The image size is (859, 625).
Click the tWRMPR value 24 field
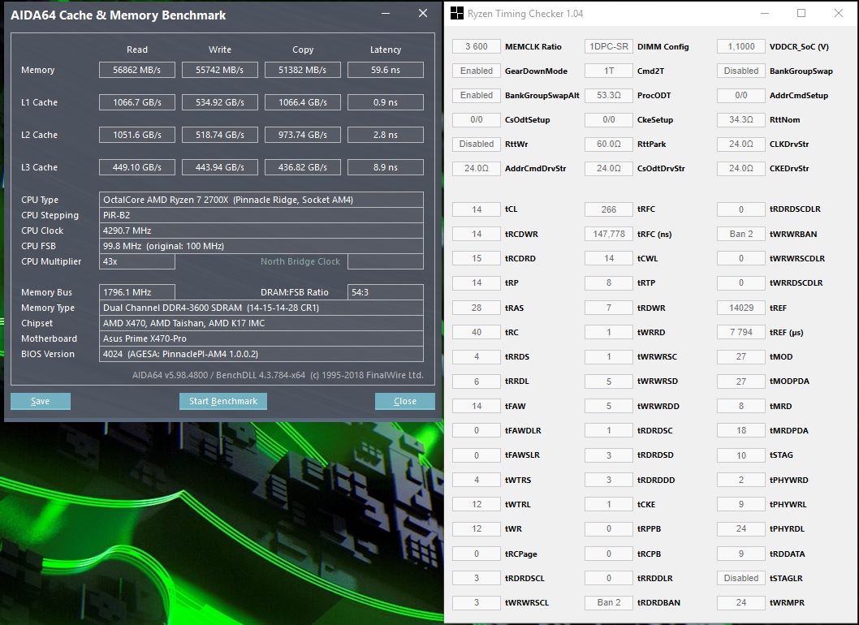tap(740, 602)
